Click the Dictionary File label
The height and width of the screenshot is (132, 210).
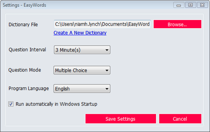tap(23, 25)
